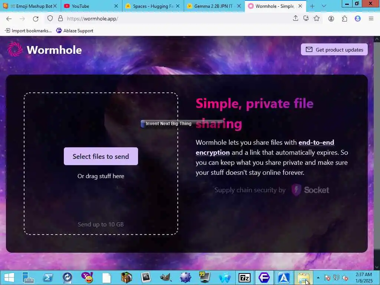The height and width of the screenshot is (285, 380).
Task: Click the Wormhole logo
Action: click(45, 50)
